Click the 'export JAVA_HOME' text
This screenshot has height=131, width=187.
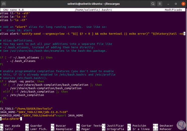[x=70, y=115]
